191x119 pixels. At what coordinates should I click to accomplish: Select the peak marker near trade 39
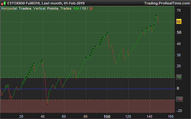42,60
